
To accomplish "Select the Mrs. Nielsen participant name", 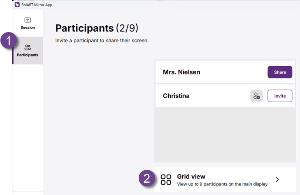I will 181,72.
